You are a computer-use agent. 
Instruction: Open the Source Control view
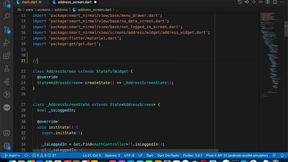coord(7,30)
